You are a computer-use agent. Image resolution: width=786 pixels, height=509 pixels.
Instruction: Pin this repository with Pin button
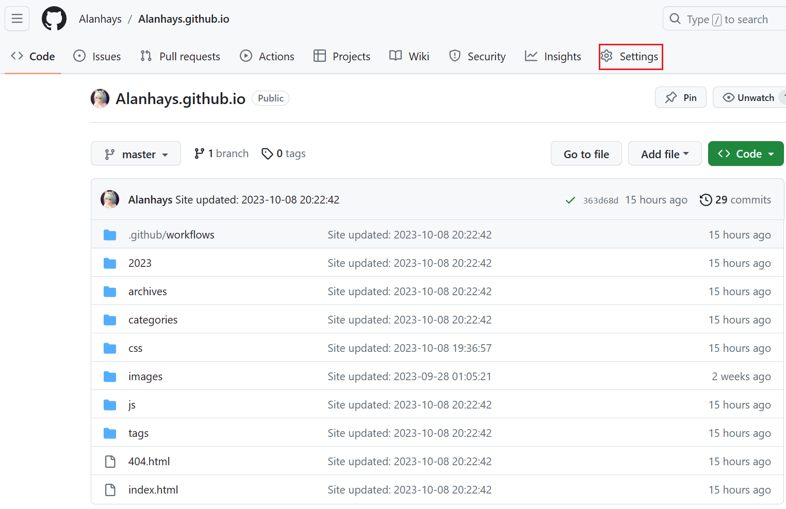681,97
